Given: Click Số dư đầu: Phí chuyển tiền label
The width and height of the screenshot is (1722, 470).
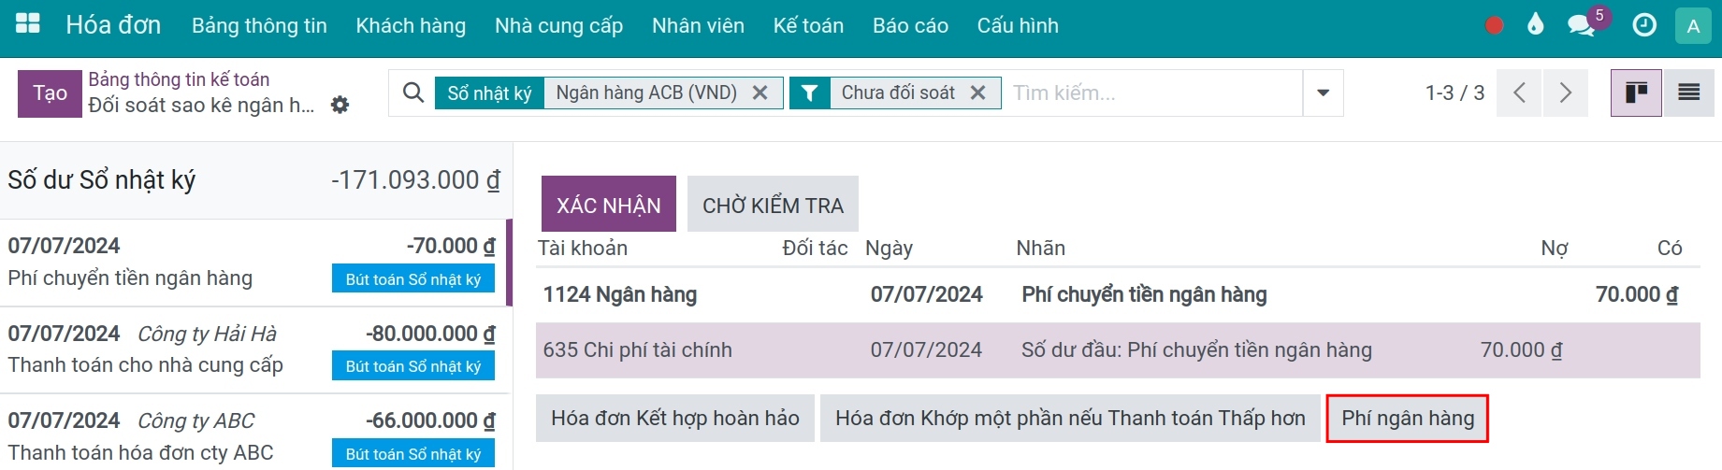Looking at the screenshot, I should pos(1196,349).
